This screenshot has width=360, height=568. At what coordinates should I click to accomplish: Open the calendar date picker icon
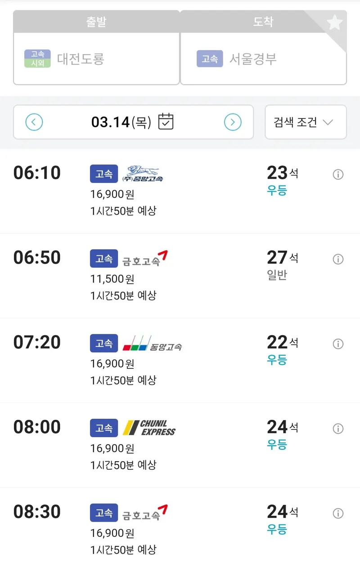tap(166, 122)
